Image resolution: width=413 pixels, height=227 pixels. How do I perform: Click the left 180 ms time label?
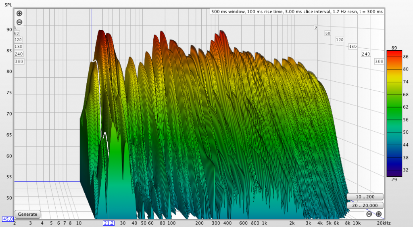click(19, 47)
